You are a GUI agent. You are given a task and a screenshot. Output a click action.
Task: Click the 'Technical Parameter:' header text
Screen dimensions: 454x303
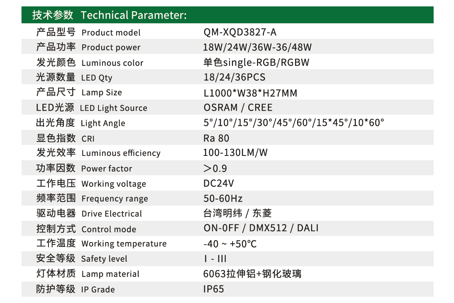click(x=133, y=15)
